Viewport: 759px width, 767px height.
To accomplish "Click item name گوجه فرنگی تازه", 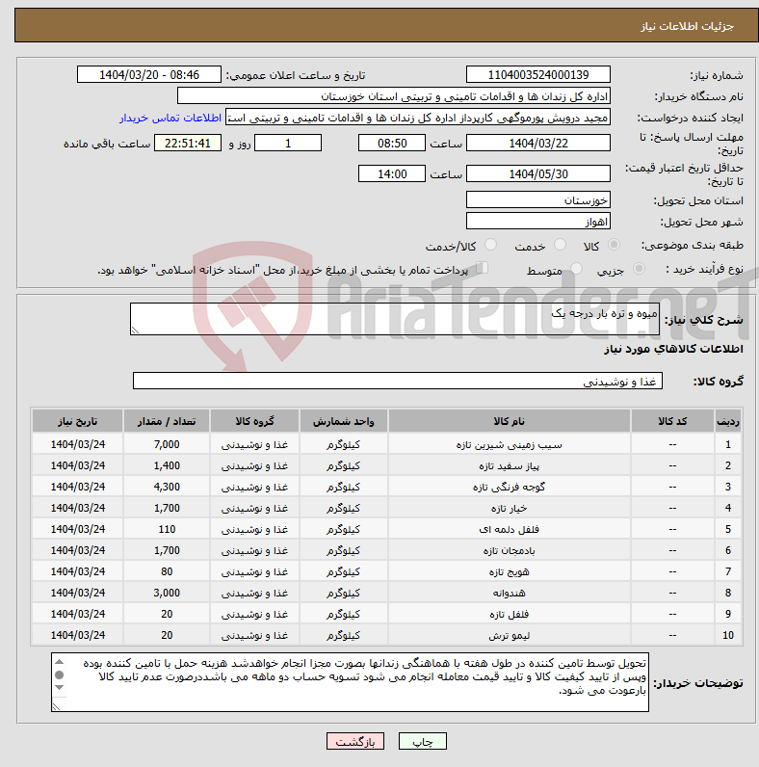I will tap(510, 487).
